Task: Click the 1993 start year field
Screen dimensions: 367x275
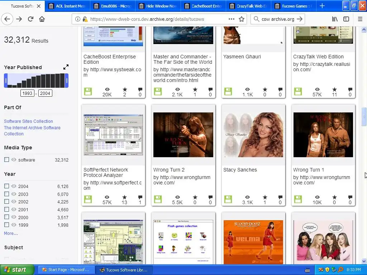Action: [x=27, y=93]
